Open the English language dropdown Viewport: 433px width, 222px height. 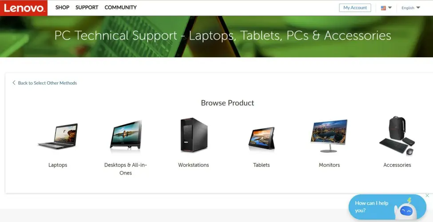(x=411, y=8)
